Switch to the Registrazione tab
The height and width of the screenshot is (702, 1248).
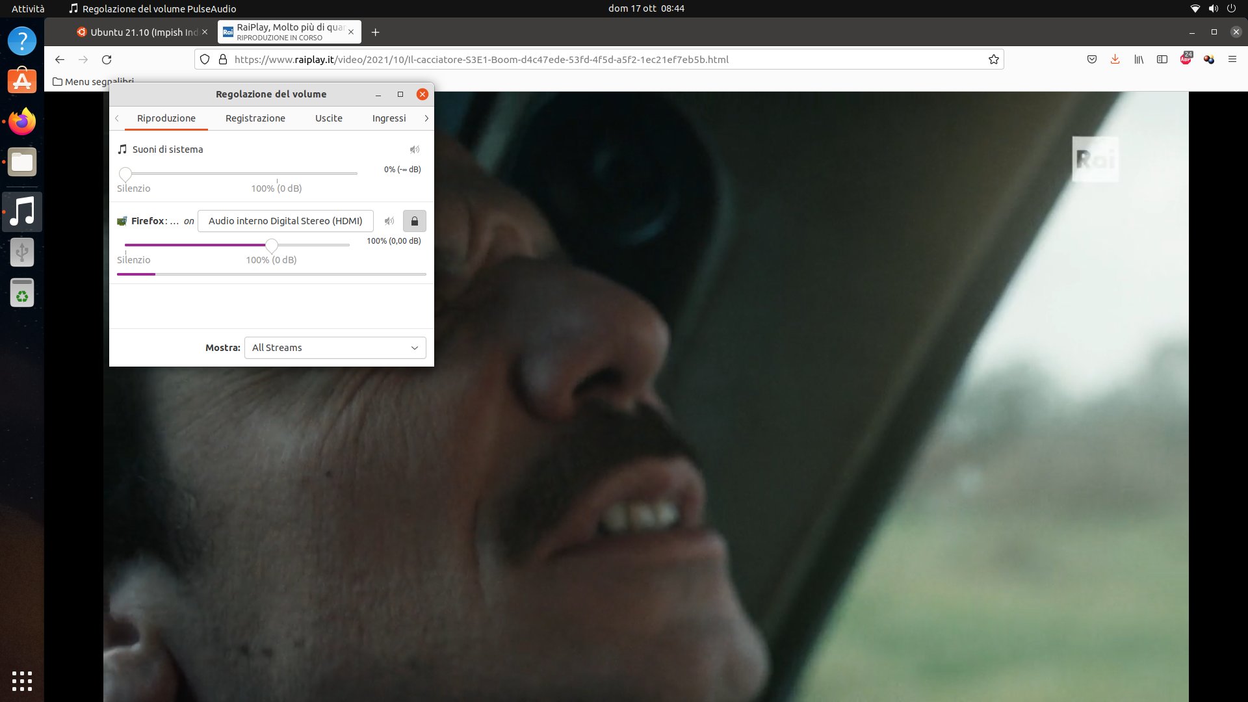pyautogui.click(x=255, y=118)
